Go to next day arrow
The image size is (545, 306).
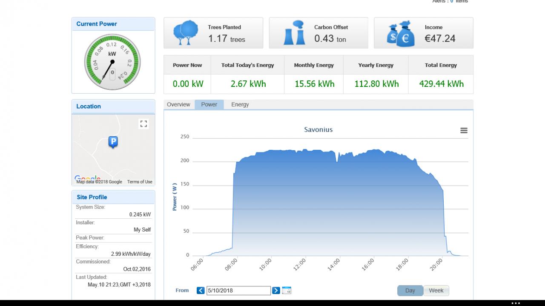point(276,290)
